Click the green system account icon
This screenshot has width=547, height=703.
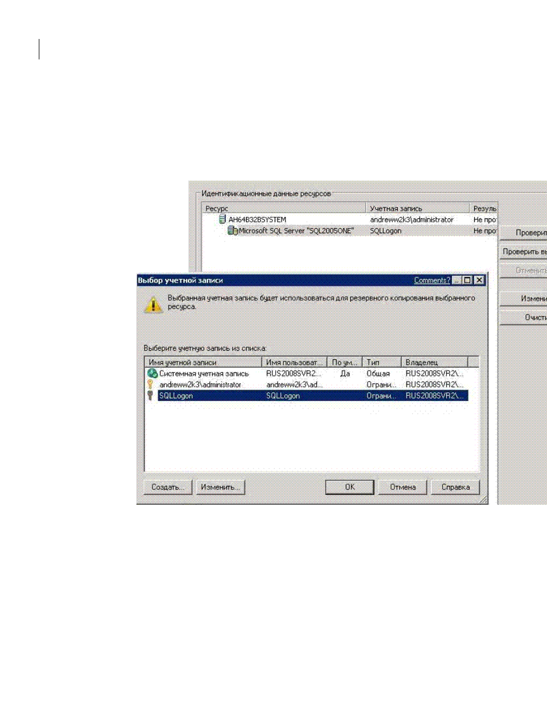[152, 373]
